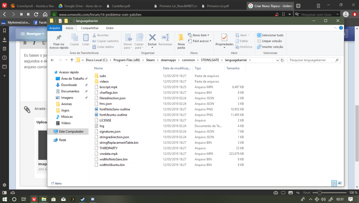359x203 pixels.
Task: Click STEINS;GATE in breadcrumb path
Action: coord(210,60)
